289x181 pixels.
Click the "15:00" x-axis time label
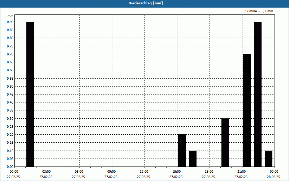tap(177, 172)
